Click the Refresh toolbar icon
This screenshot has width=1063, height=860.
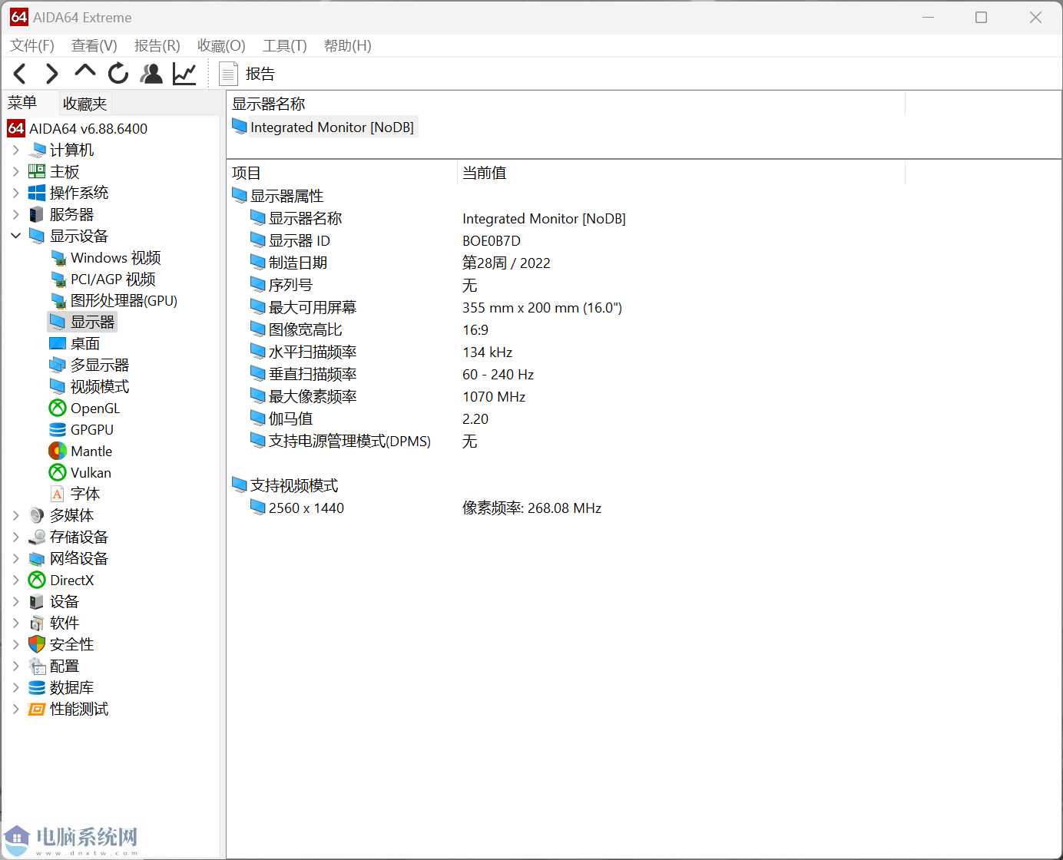[x=118, y=74]
